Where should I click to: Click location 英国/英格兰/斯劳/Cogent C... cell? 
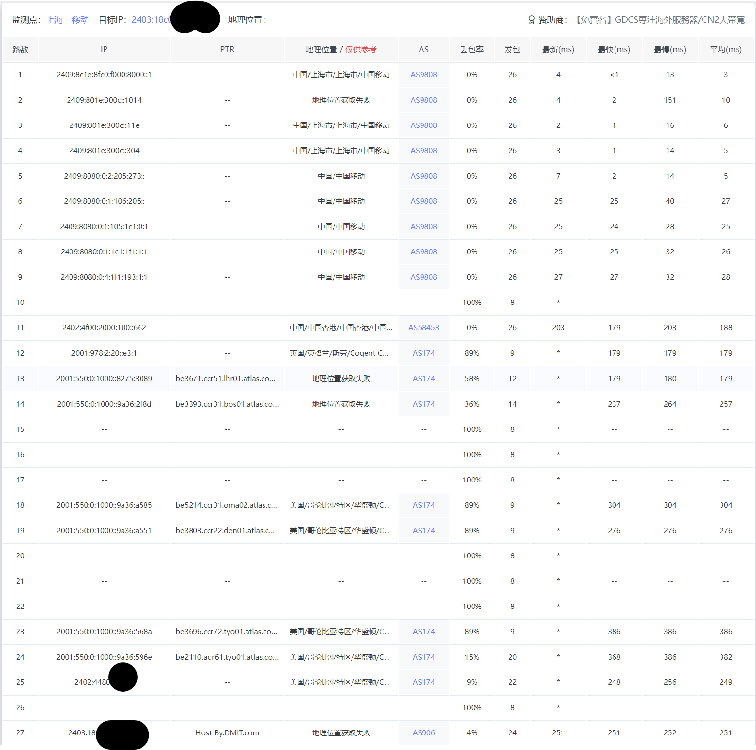point(341,353)
